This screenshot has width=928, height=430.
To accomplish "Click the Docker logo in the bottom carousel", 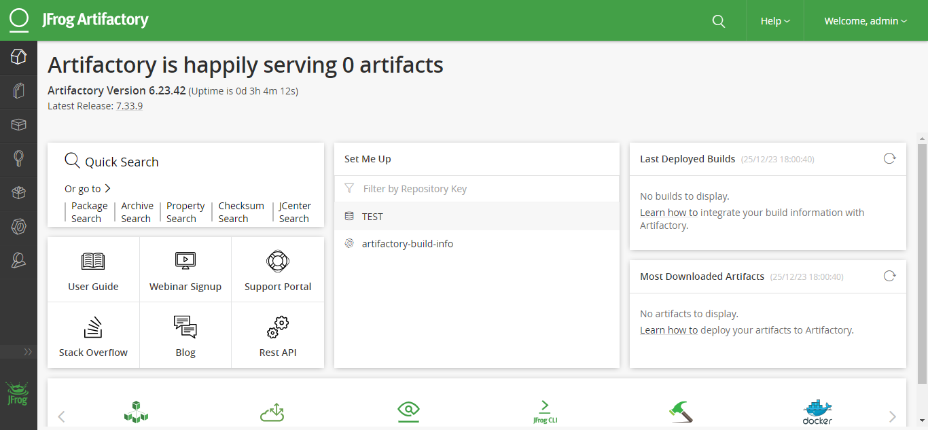I will pos(817,412).
